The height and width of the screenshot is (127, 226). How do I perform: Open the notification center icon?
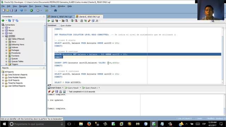click(221, 124)
